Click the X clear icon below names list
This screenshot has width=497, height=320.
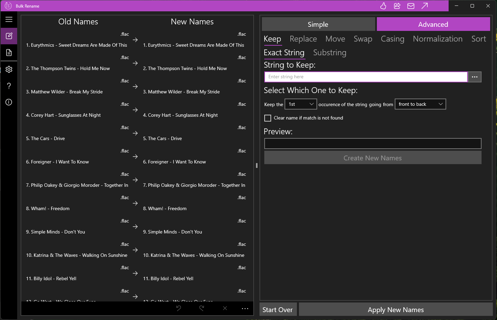coord(225,308)
